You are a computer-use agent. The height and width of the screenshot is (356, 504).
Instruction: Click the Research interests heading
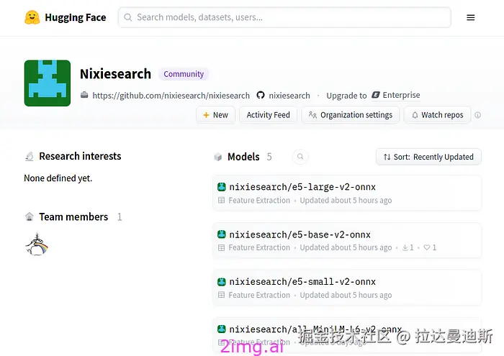pyautogui.click(x=80, y=156)
